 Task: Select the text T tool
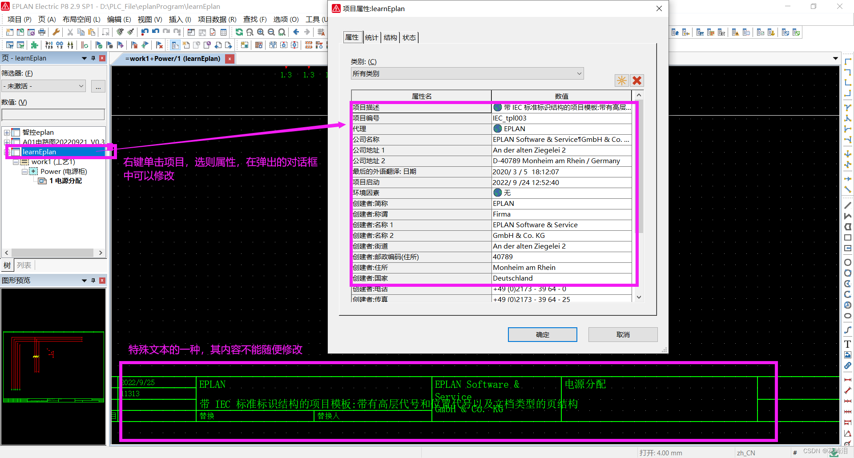pos(848,344)
